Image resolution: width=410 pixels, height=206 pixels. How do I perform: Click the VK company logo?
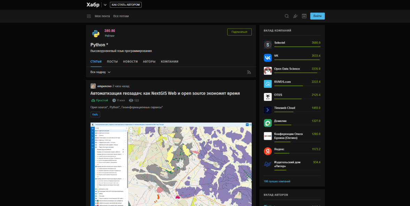268,58
